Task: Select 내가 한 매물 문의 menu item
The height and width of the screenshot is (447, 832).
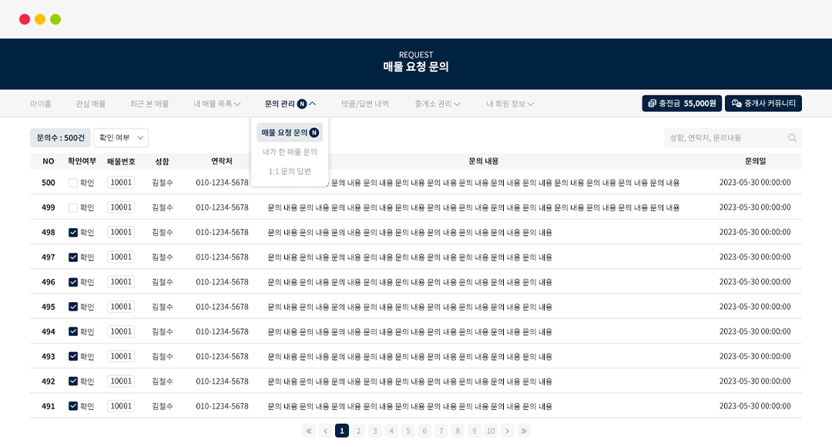Action: click(290, 152)
